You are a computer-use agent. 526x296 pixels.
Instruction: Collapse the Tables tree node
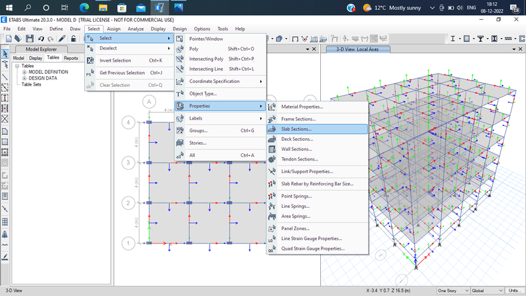(x=17, y=66)
